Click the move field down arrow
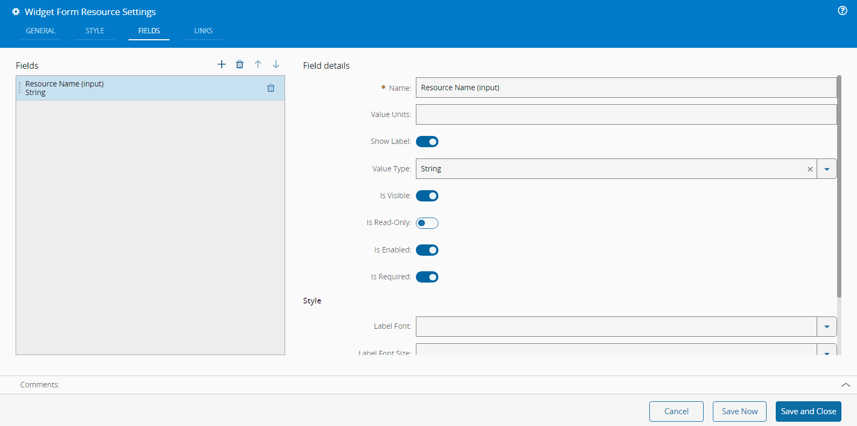Screen dimensions: 857x426 (276, 64)
